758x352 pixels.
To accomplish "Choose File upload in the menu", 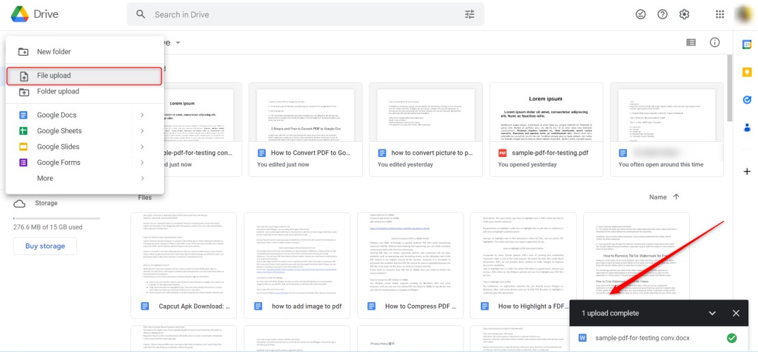I will (85, 76).
